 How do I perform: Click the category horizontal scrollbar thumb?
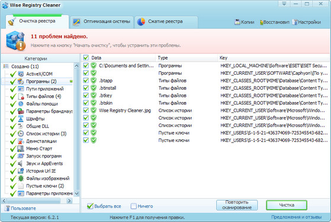(x=34, y=201)
